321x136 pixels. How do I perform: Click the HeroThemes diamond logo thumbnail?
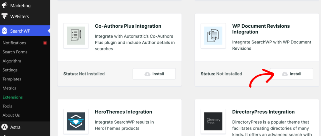pos(76,121)
